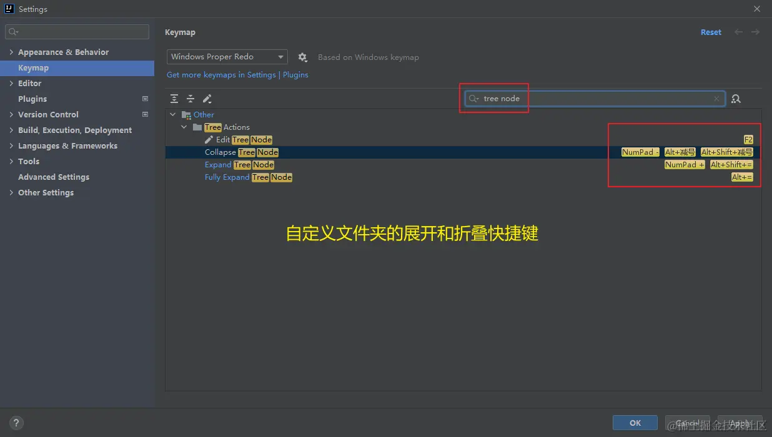The image size is (772, 437).
Task: Click the IntelliJ logo in title bar
Action: [9, 9]
